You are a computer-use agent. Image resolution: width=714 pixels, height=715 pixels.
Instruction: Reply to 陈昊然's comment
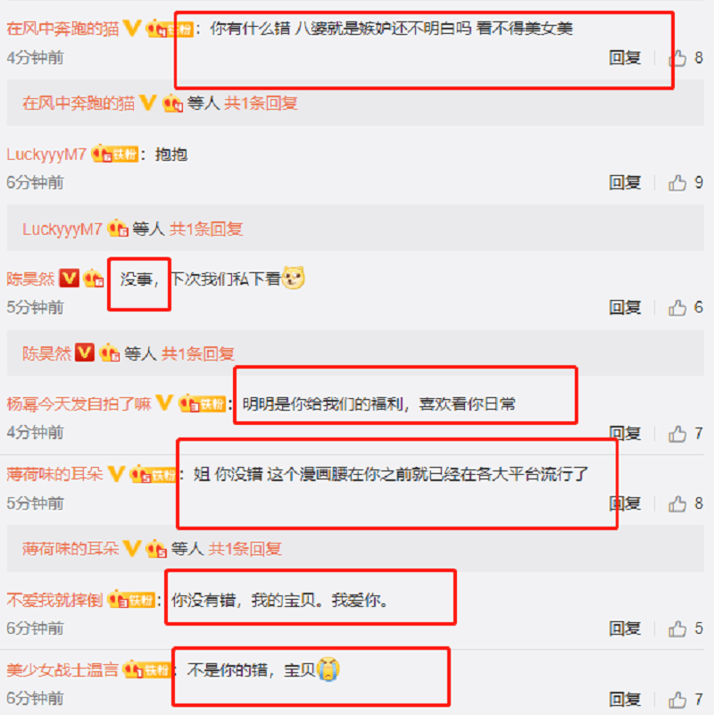point(625,308)
